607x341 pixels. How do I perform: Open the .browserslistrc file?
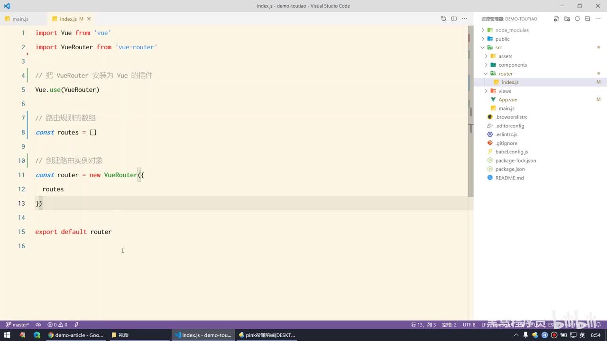[x=540, y=117]
